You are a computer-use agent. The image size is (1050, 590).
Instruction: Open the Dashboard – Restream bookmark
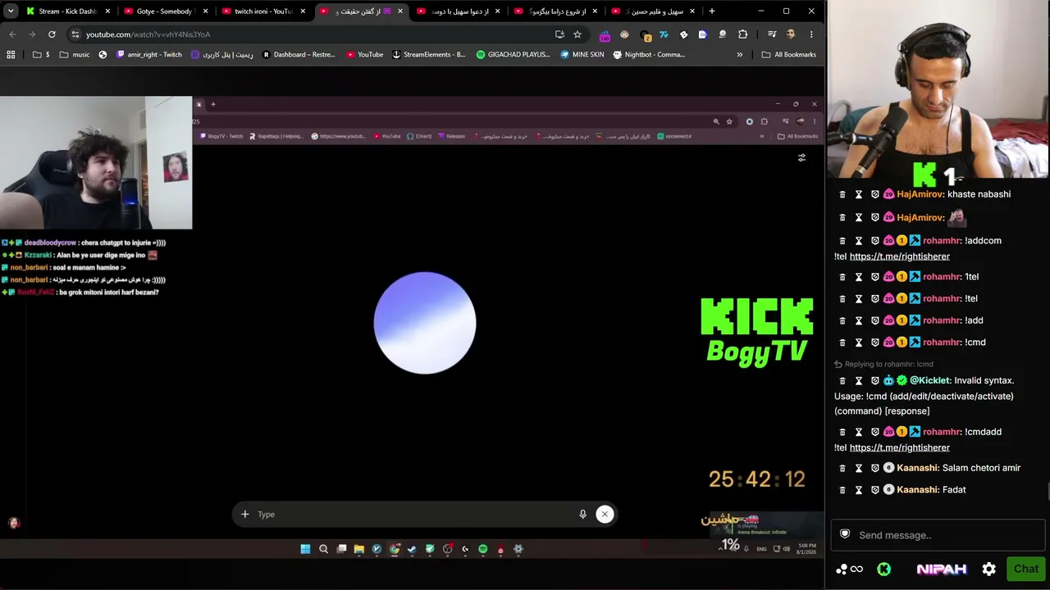pyautogui.click(x=299, y=55)
